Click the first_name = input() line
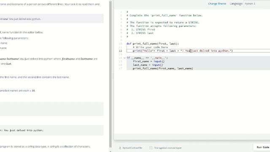 pos(148,62)
